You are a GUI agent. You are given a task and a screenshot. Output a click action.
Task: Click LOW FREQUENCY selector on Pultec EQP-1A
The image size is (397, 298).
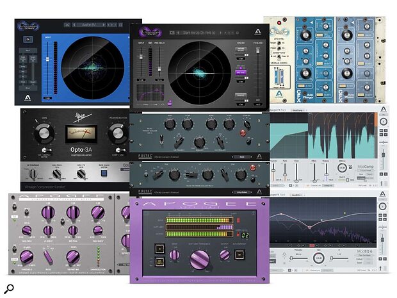click(179, 142)
